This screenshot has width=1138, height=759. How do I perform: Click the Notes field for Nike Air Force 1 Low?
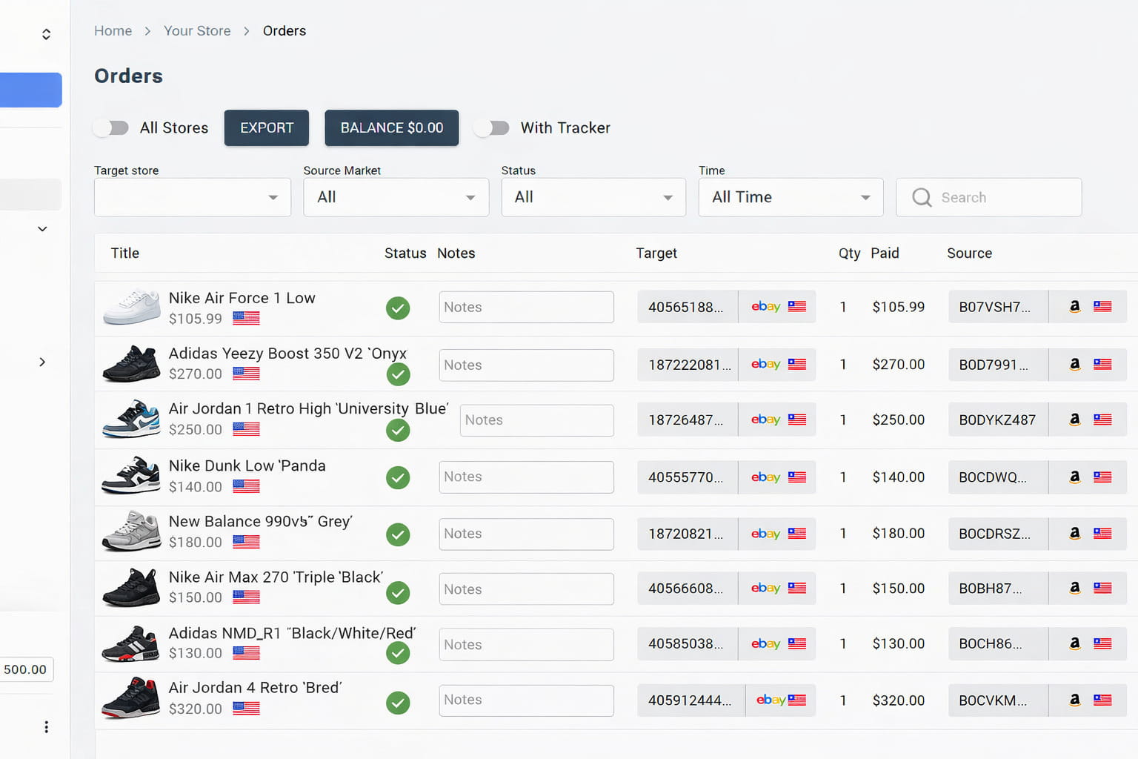[527, 307]
